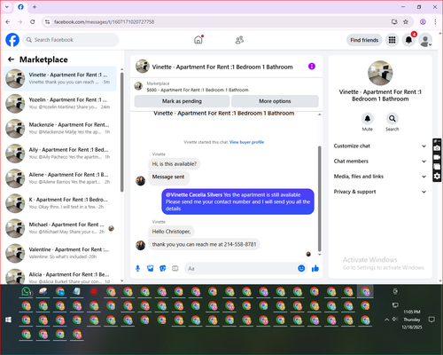Click the back arrow next to Marketplace

[12, 59]
